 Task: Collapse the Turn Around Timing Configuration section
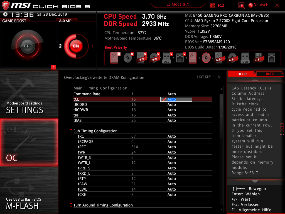point(71,205)
